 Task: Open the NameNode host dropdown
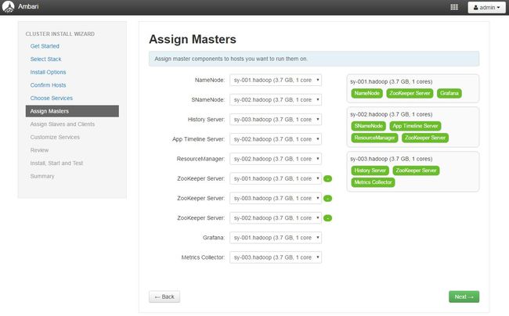pyautogui.click(x=276, y=80)
